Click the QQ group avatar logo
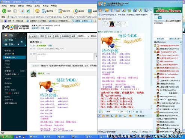The width and height of the screenshot is (185, 139). pos(101,4)
